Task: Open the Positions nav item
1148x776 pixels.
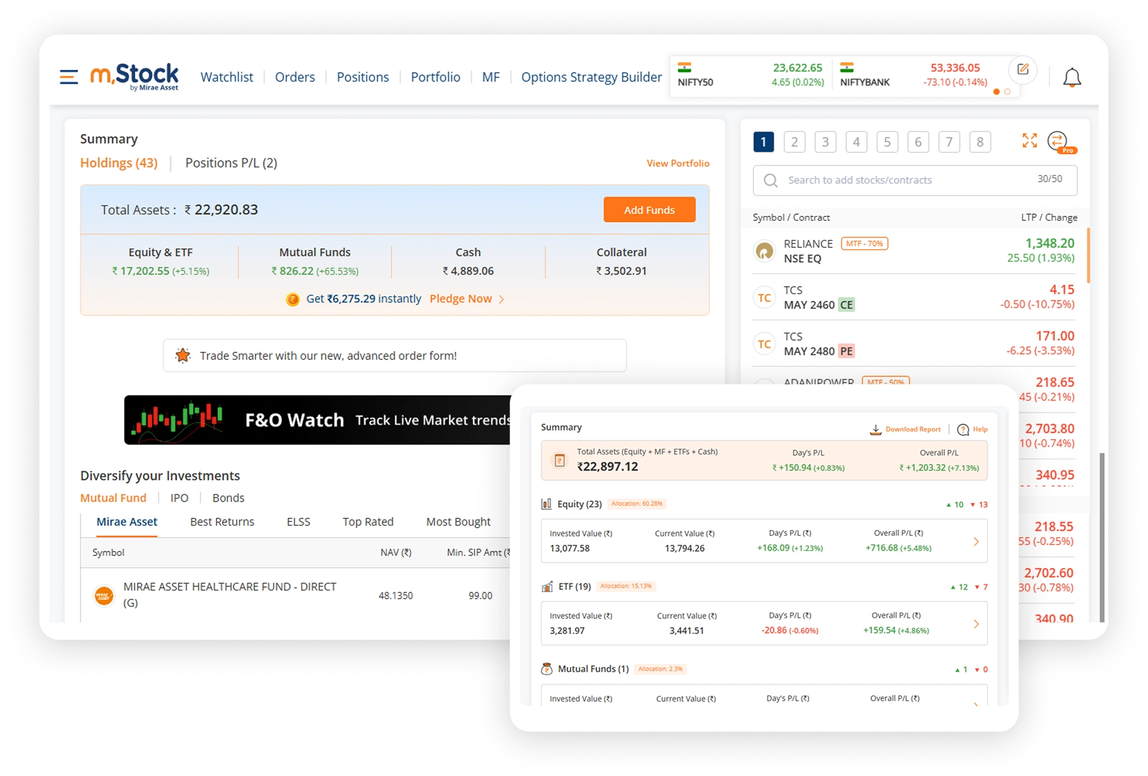Action: [x=363, y=77]
